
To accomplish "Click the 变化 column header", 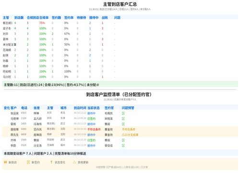I will 7,108.
